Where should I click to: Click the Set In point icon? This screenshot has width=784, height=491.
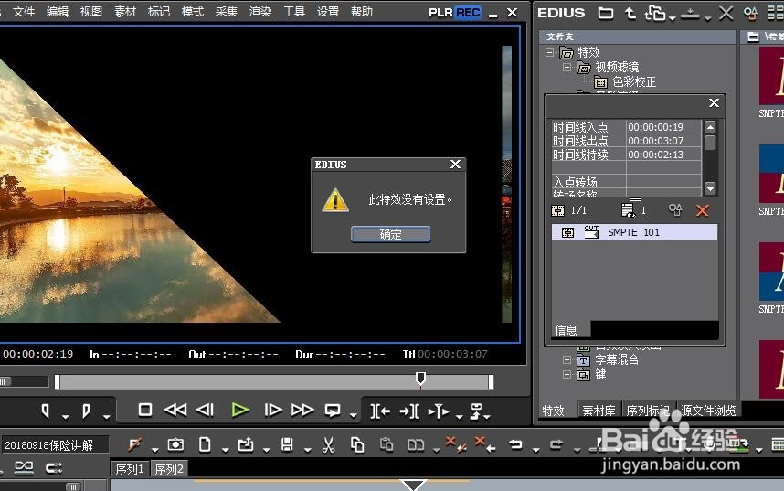tap(46, 411)
